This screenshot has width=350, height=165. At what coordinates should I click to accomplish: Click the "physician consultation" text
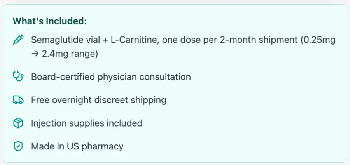144,77
